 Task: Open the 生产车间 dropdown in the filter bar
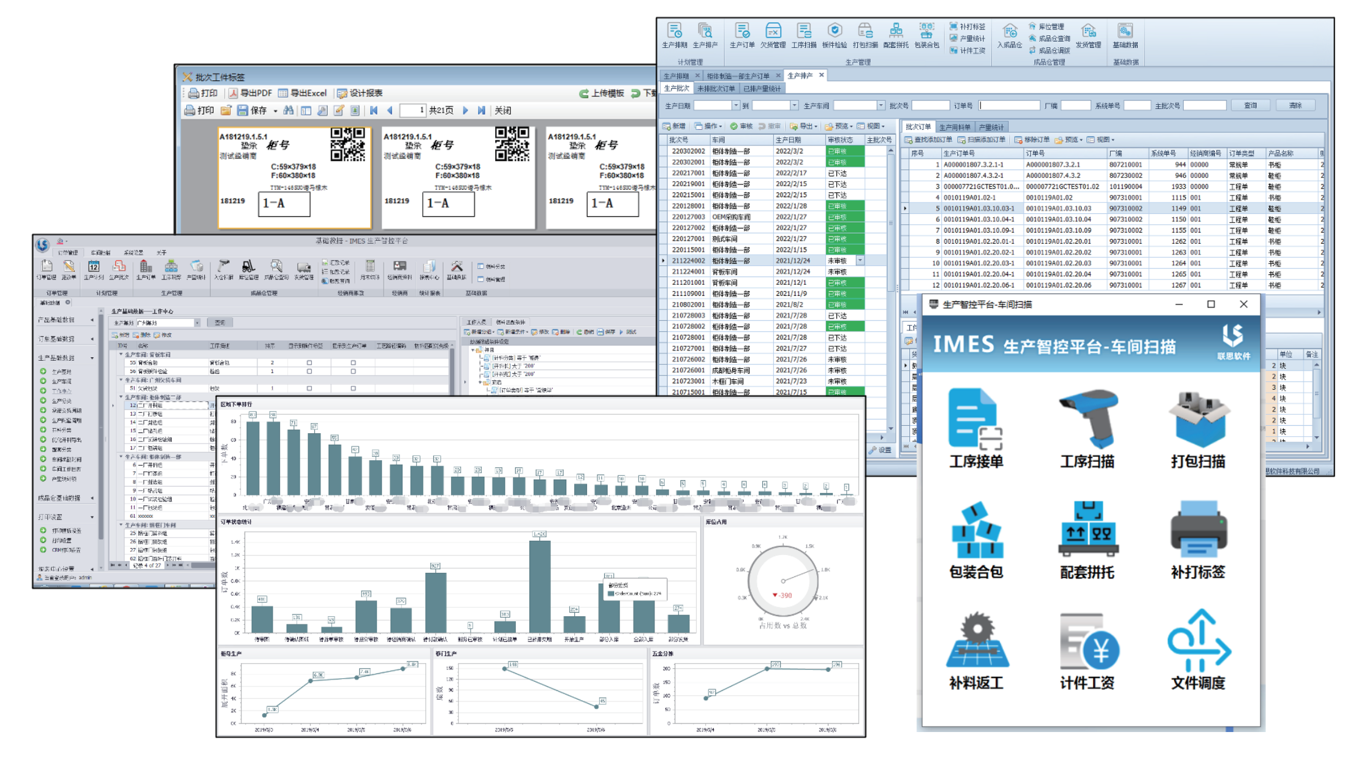[881, 106]
